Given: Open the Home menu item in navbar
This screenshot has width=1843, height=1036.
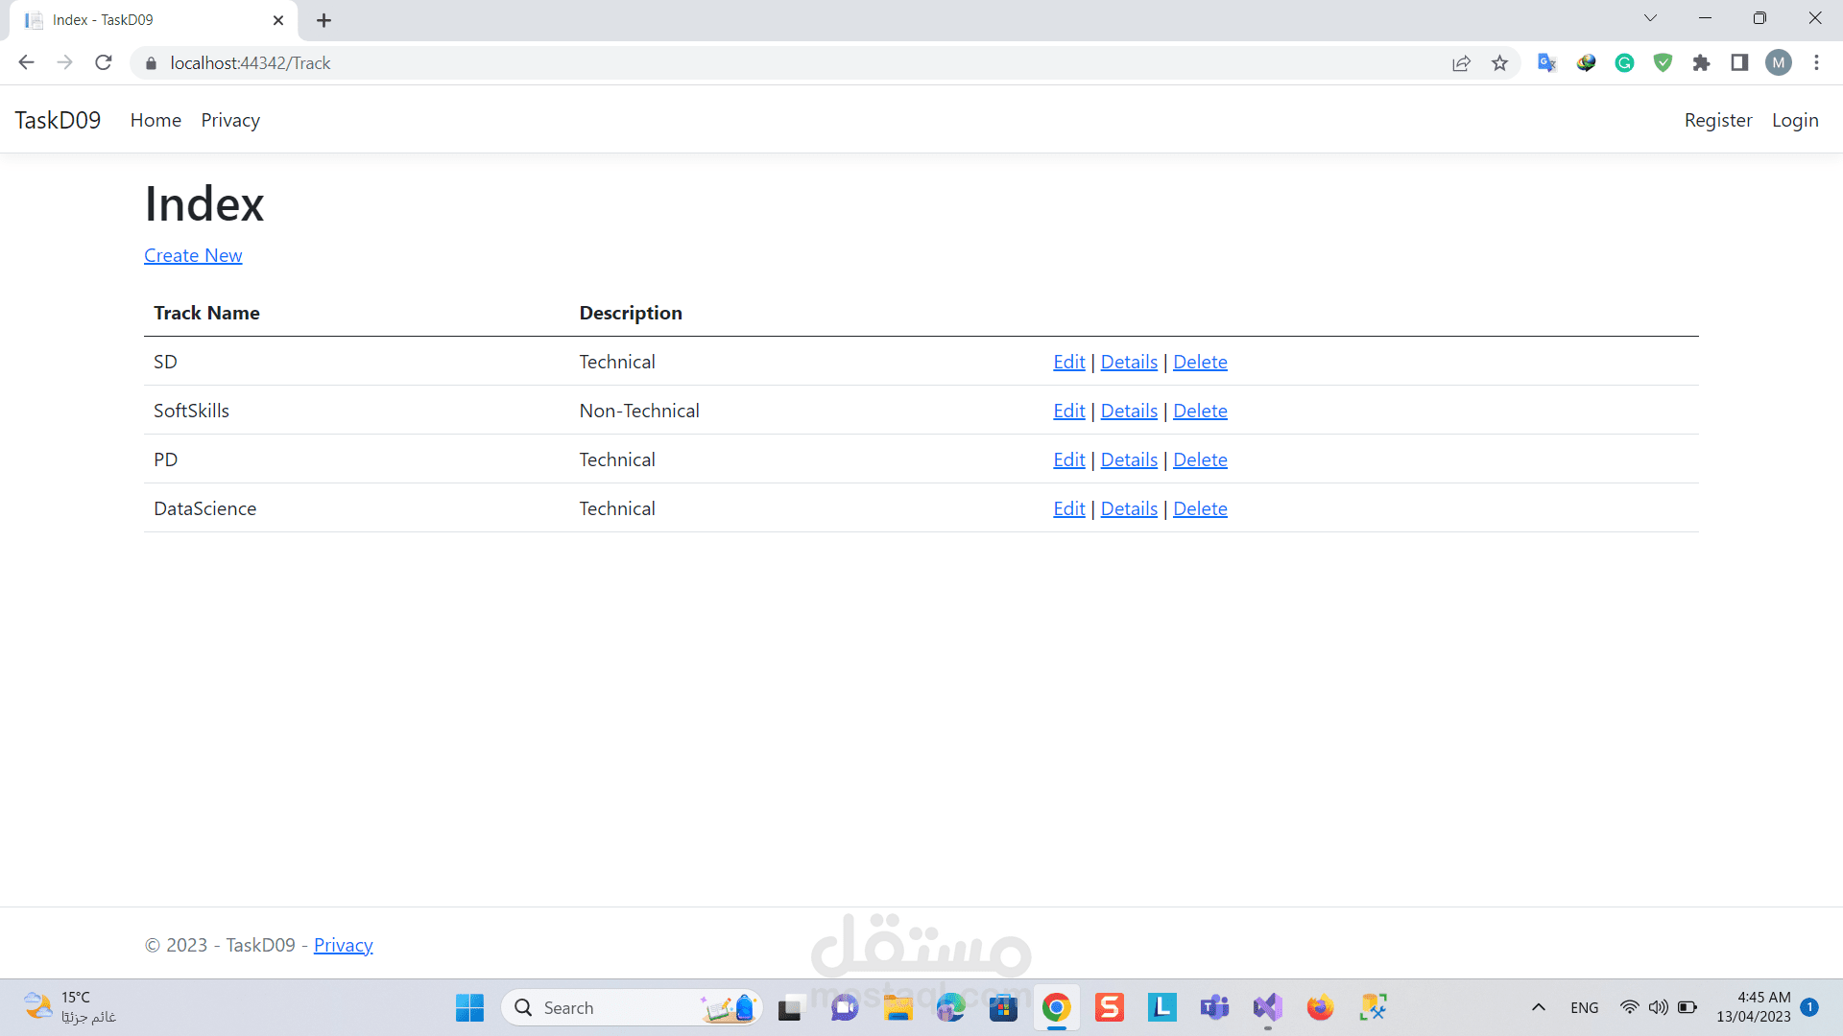Looking at the screenshot, I should click(156, 120).
